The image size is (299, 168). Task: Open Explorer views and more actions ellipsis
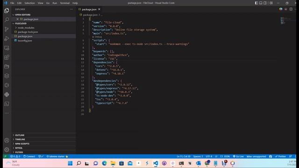(x=71, y=9)
